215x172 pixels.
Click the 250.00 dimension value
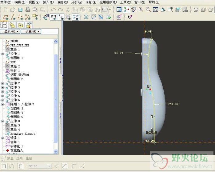pyautogui.click(x=173, y=104)
